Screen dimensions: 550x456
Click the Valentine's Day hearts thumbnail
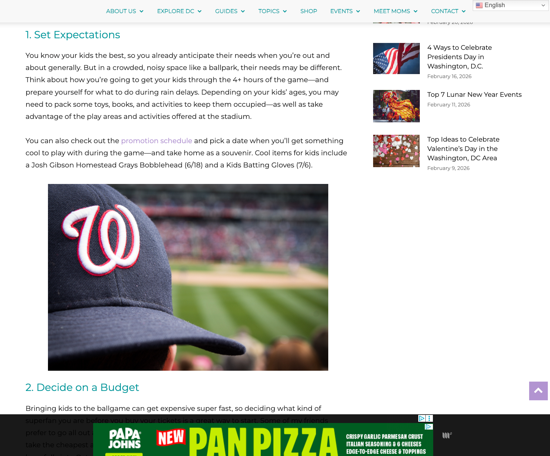pos(396,151)
